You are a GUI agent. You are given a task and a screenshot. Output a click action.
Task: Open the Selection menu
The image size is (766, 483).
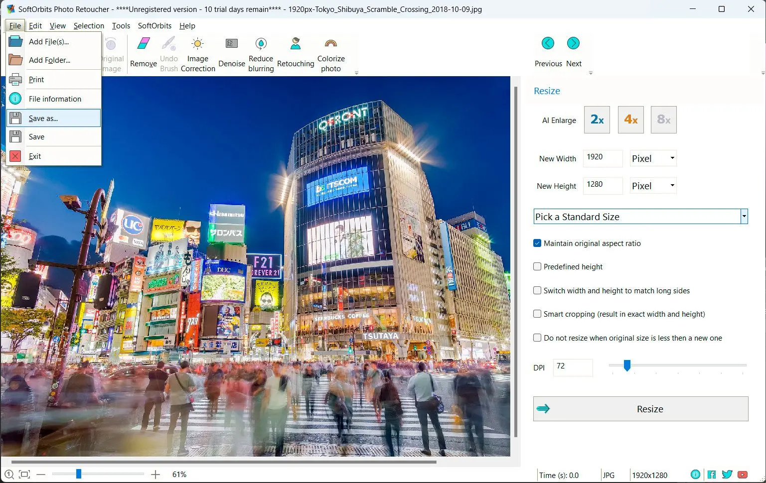[89, 25]
